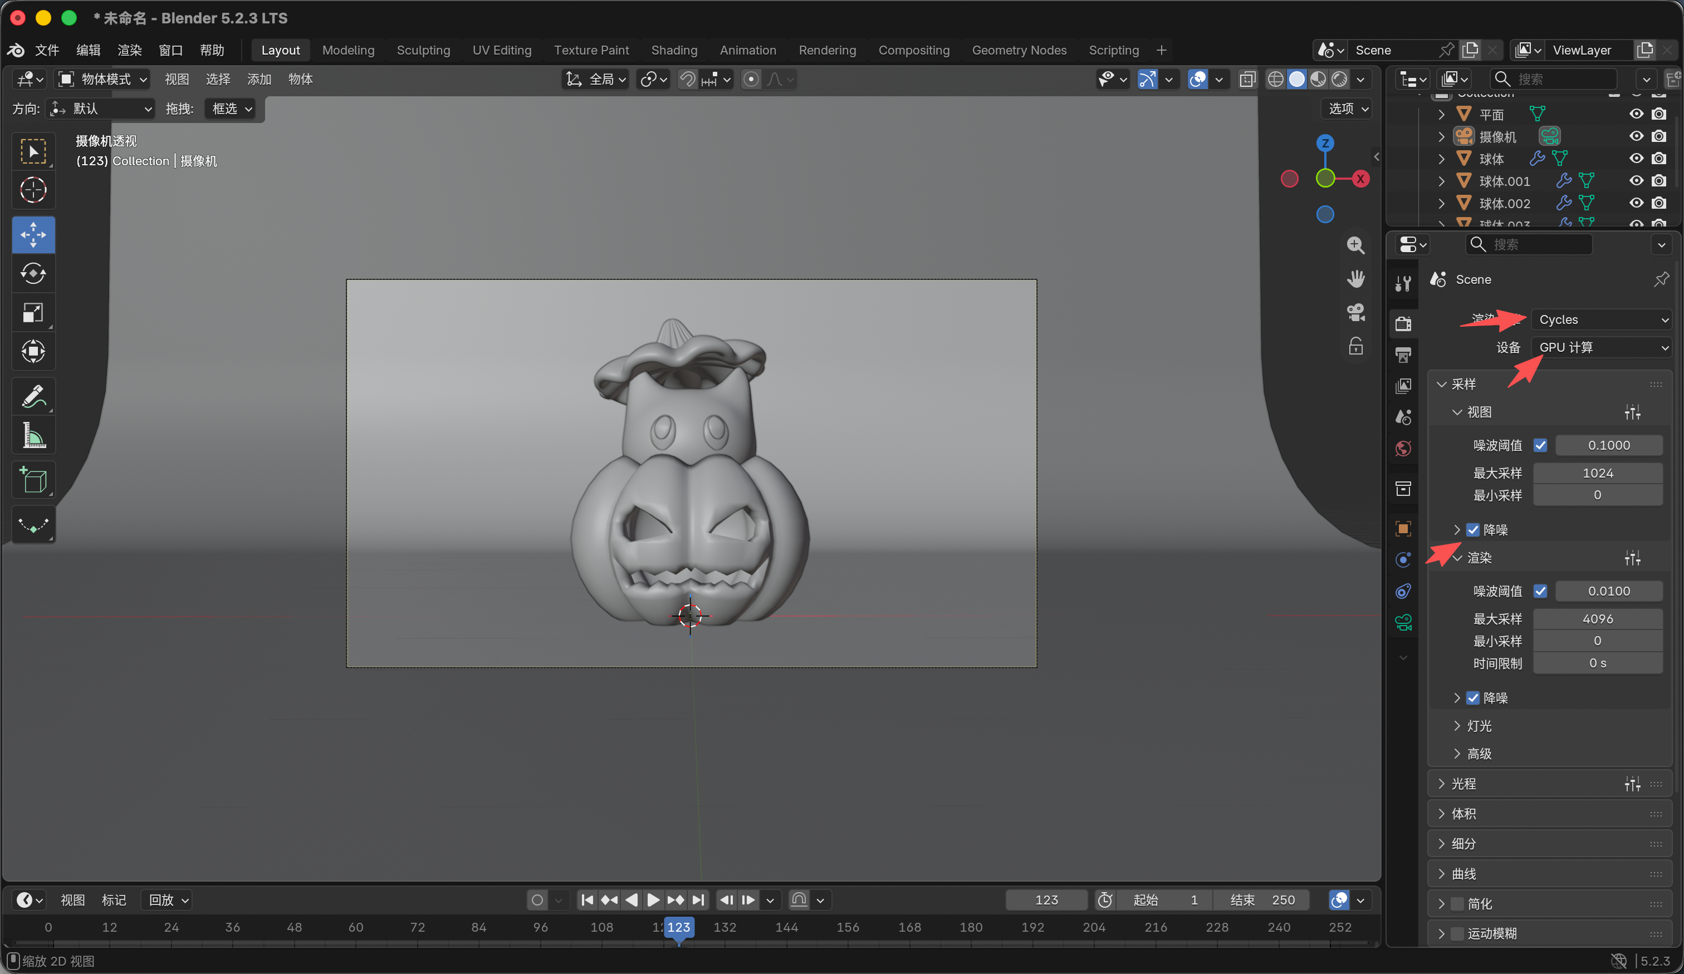Select the Transform tool
The width and height of the screenshot is (1684, 974).
click(x=33, y=351)
